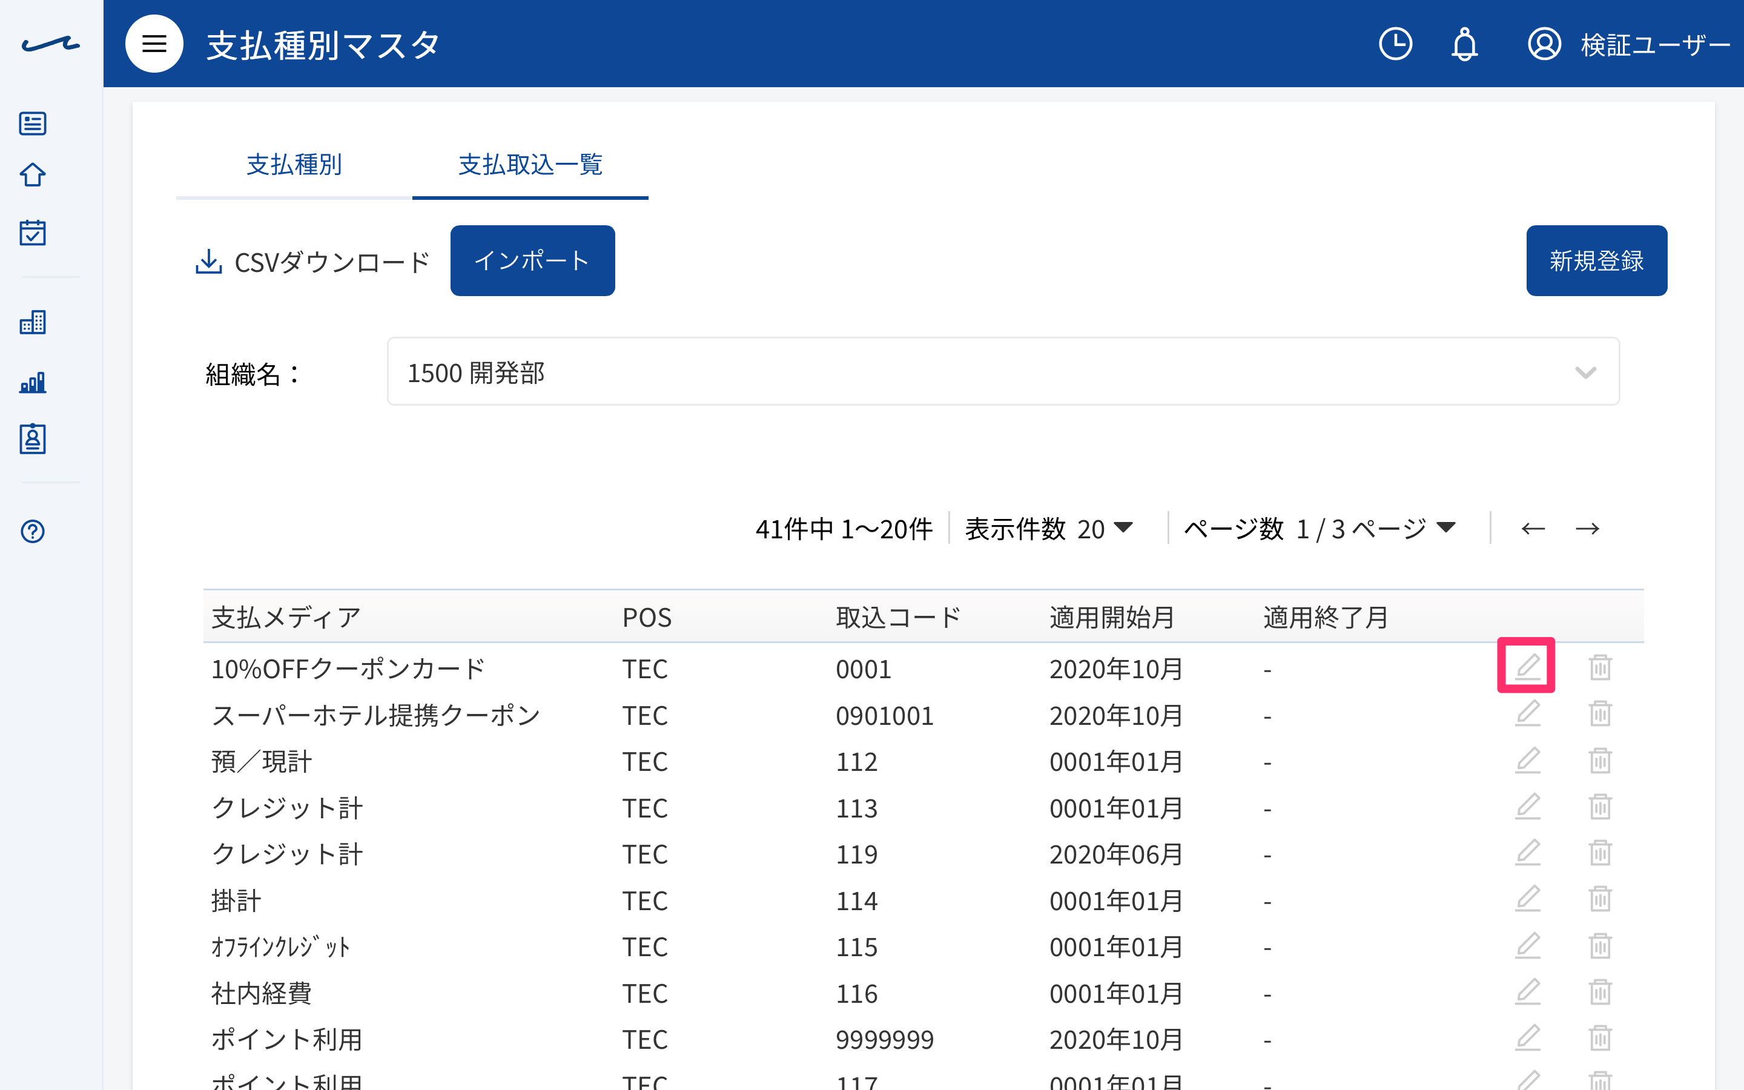Viewport: 1744px width, 1090px height.
Task: Delete the 10%OFFクーポンカード row
Action: pos(1600,667)
